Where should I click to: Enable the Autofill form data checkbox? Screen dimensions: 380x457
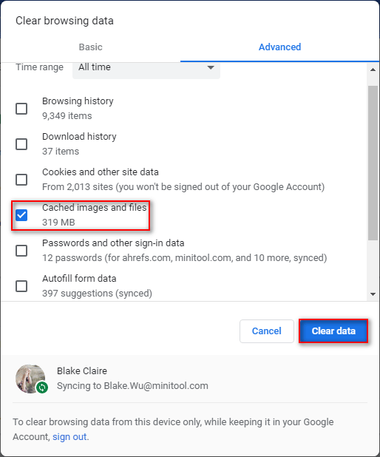[x=21, y=286]
